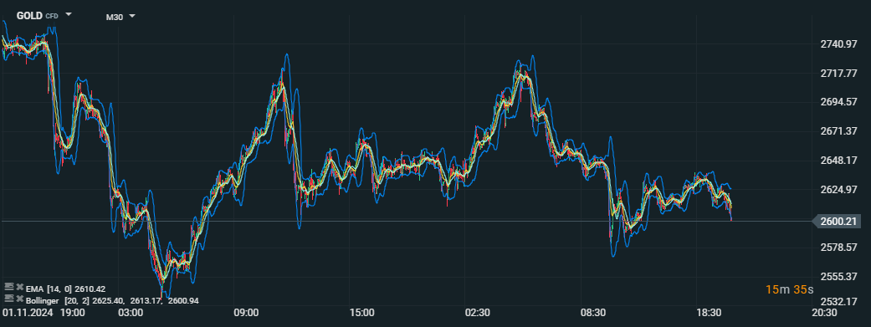Screen dimensions: 871x327
Task: Click the candle countdown timer 15m 35s
Action: [789, 289]
